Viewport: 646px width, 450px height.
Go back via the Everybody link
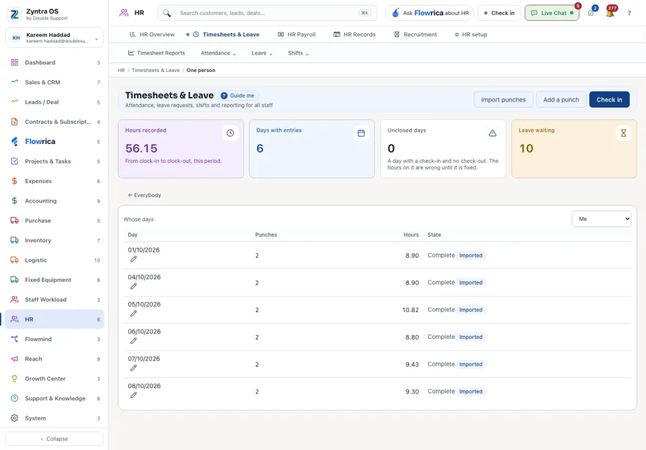point(145,195)
